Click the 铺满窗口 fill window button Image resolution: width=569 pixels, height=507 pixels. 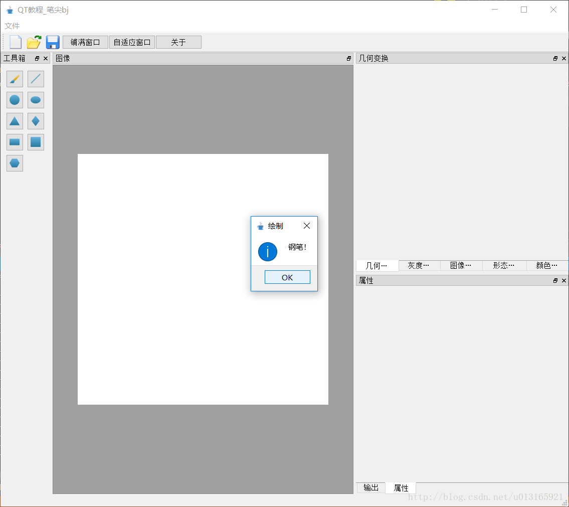click(x=85, y=42)
